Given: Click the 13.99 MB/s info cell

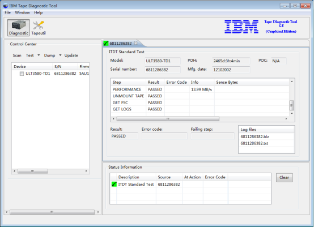Looking at the screenshot, I should (201, 89).
